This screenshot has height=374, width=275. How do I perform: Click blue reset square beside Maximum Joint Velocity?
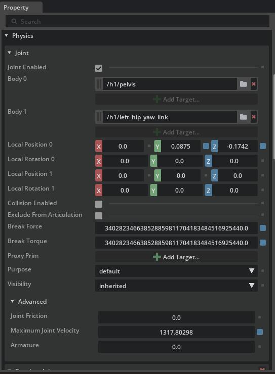tap(260, 332)
